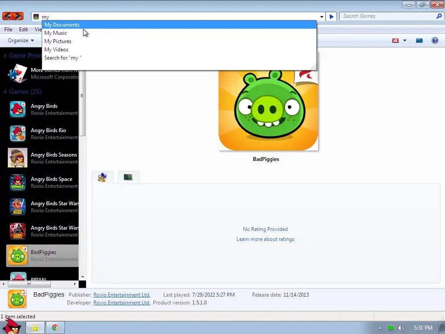The image size is (445, 334).
Task: Click the BRIAN entry in game list
Action: pyautogui.click(x=43, y=276)
